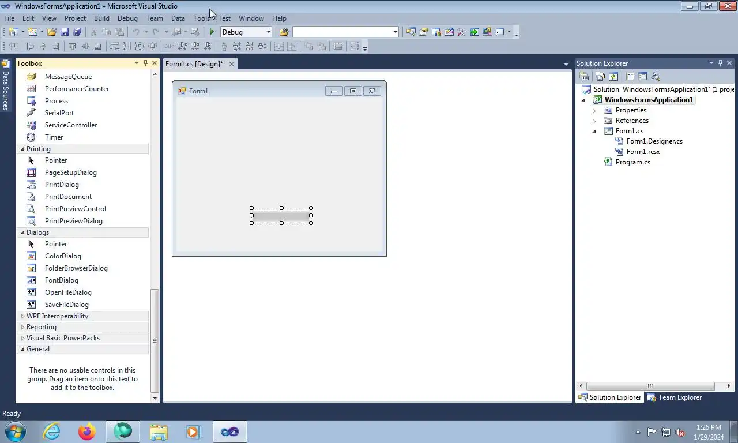
Task: Click Make Vertical Spacing Equal icon
Action: [x=225, y=46]
